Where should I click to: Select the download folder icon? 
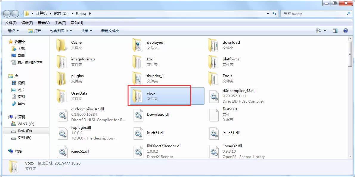point(213,45)
